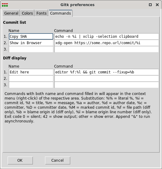Open the Colors tab
This screenshot has width=162, height=169.
[x=27, y=13]
